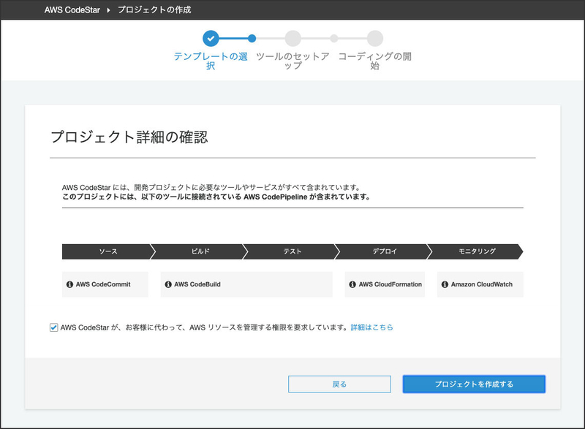The image size is (585, 429).
Task: Go to AWS CodeStar breadcrumb
Action: [x=72, y=10]
